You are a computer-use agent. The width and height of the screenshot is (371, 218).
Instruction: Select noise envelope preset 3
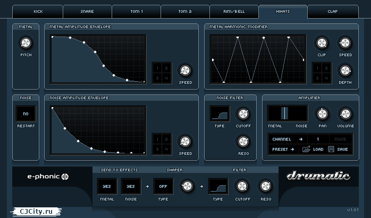(157, 149)
